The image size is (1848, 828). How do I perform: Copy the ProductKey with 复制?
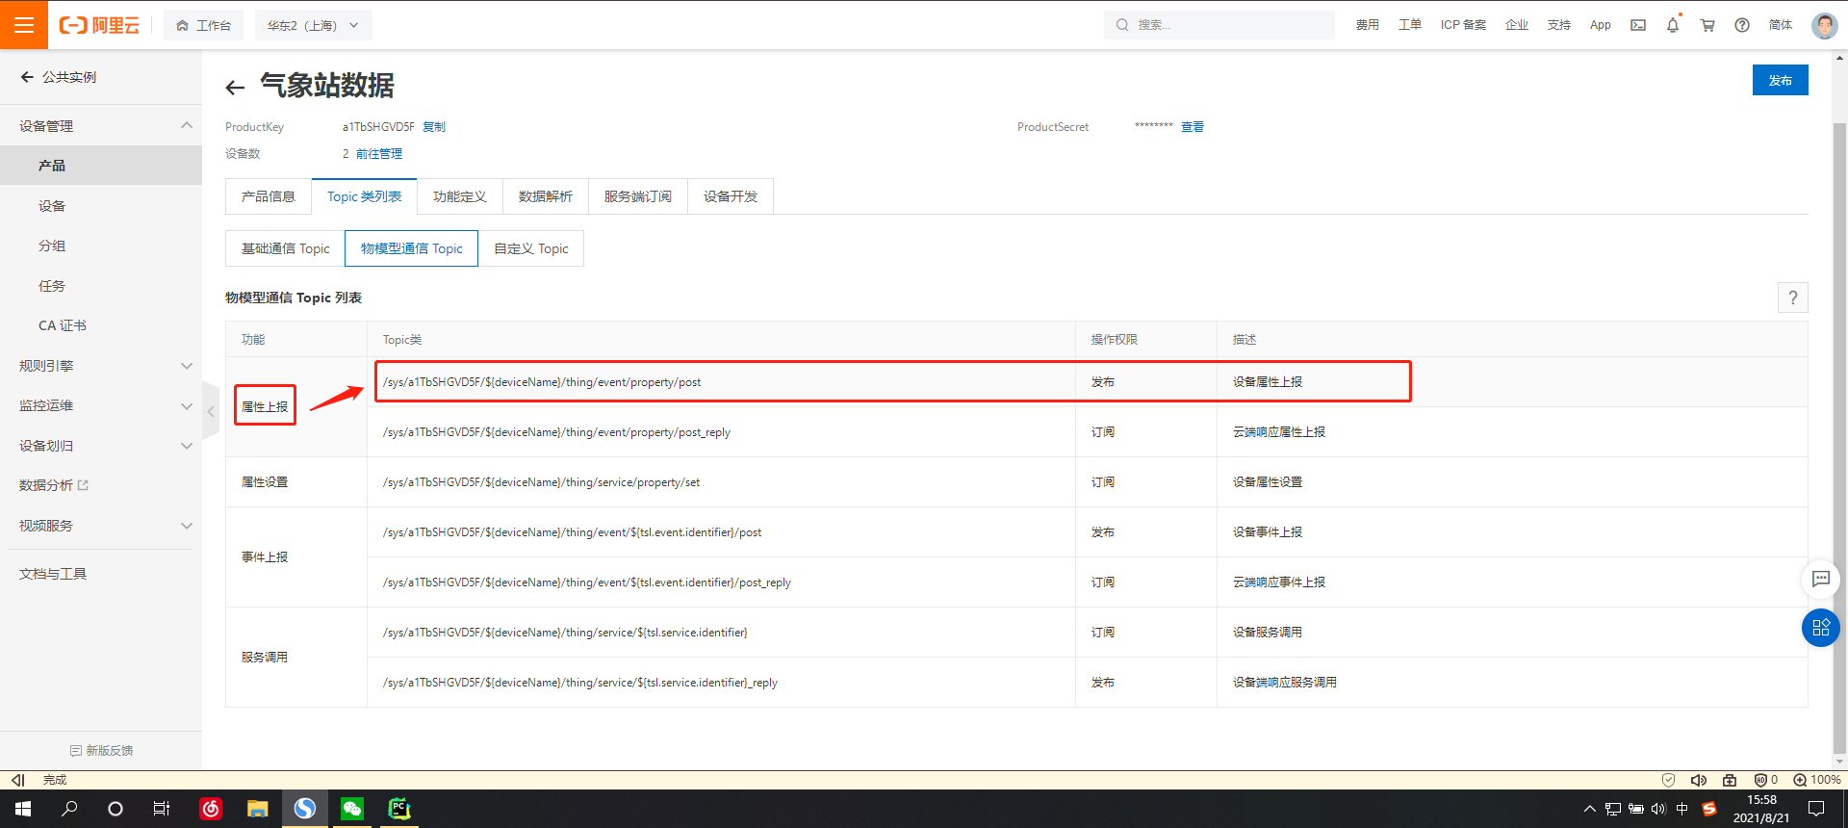(434, 127)
